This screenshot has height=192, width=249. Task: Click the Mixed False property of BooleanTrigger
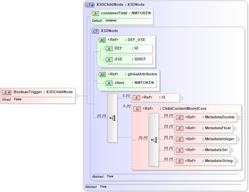pos(12,99)
